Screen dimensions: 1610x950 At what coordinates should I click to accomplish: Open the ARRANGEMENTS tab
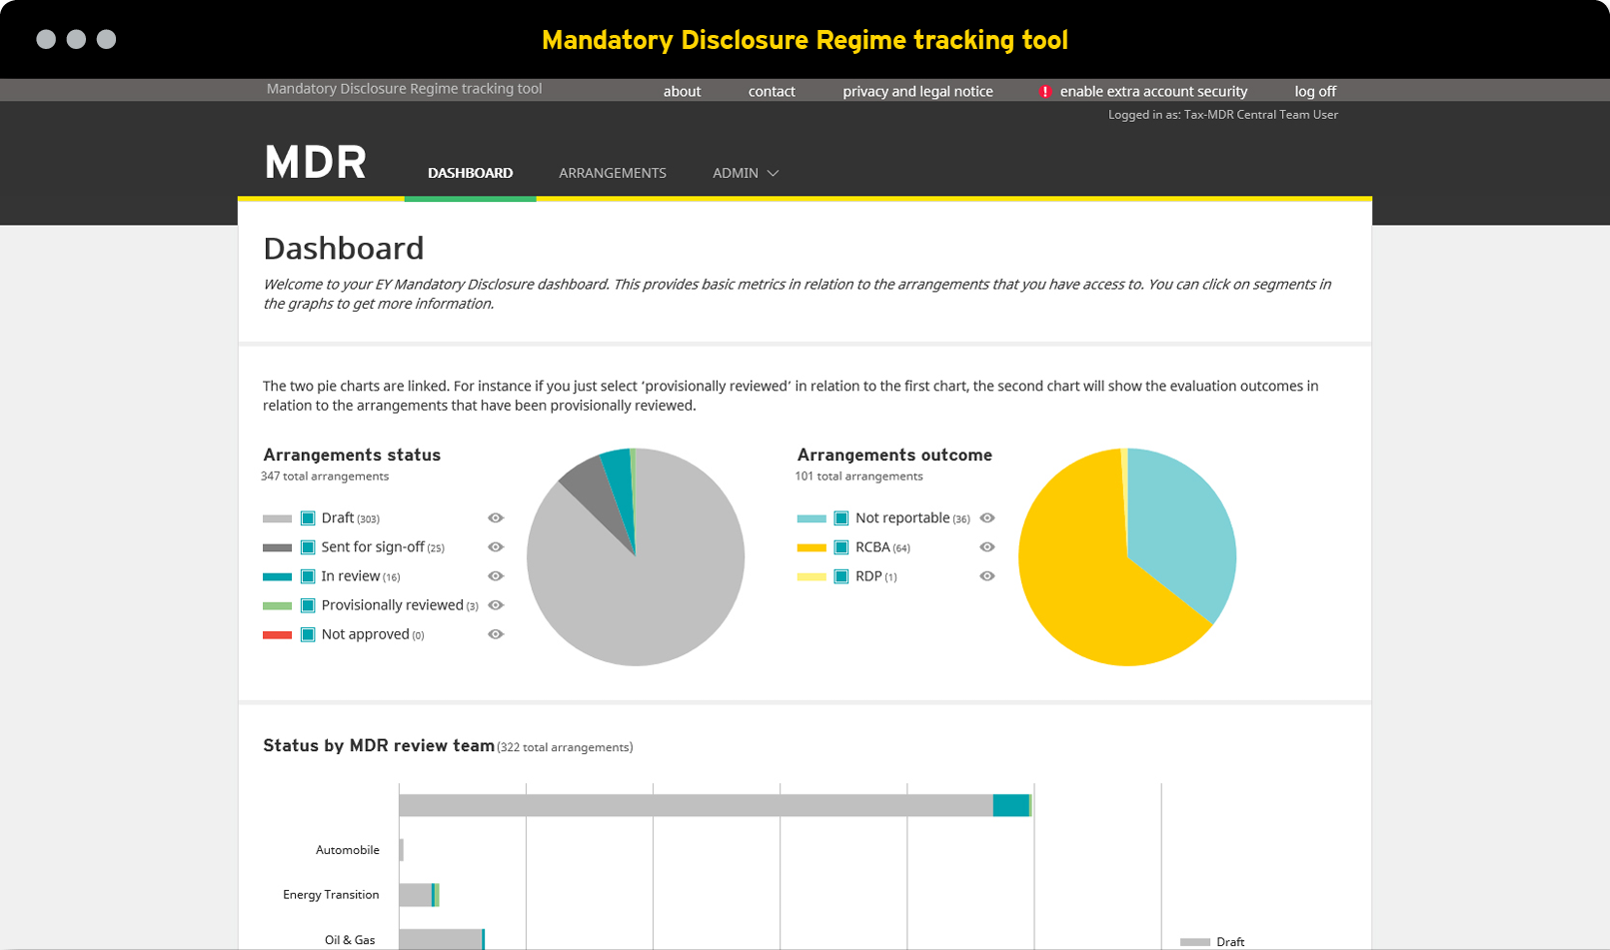coord(613,173)
